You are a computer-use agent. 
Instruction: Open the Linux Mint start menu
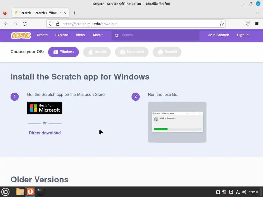6,192
